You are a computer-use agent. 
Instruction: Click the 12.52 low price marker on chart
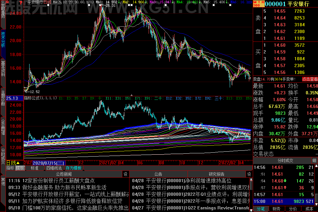pyautogui.click(x=35, y=92)
